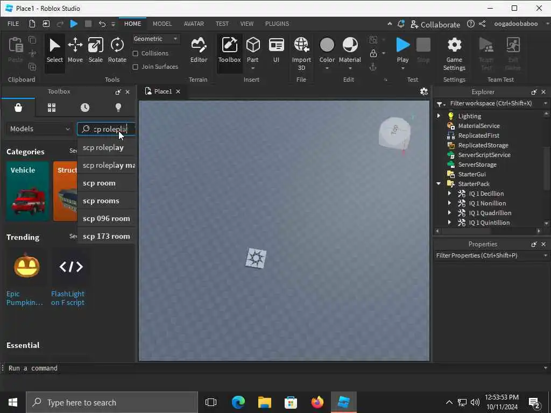The height and width of the screenshot is (413, 551).
Task: Expand the Lighting tree item
Action: click(x=439, y=116)
